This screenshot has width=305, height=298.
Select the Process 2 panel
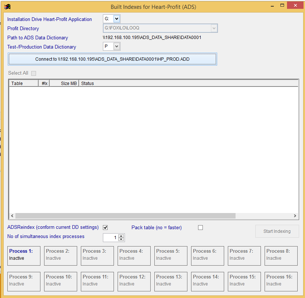[x=61, y=256]
